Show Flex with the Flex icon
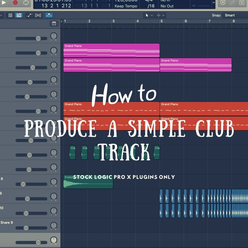 point(38,15)
